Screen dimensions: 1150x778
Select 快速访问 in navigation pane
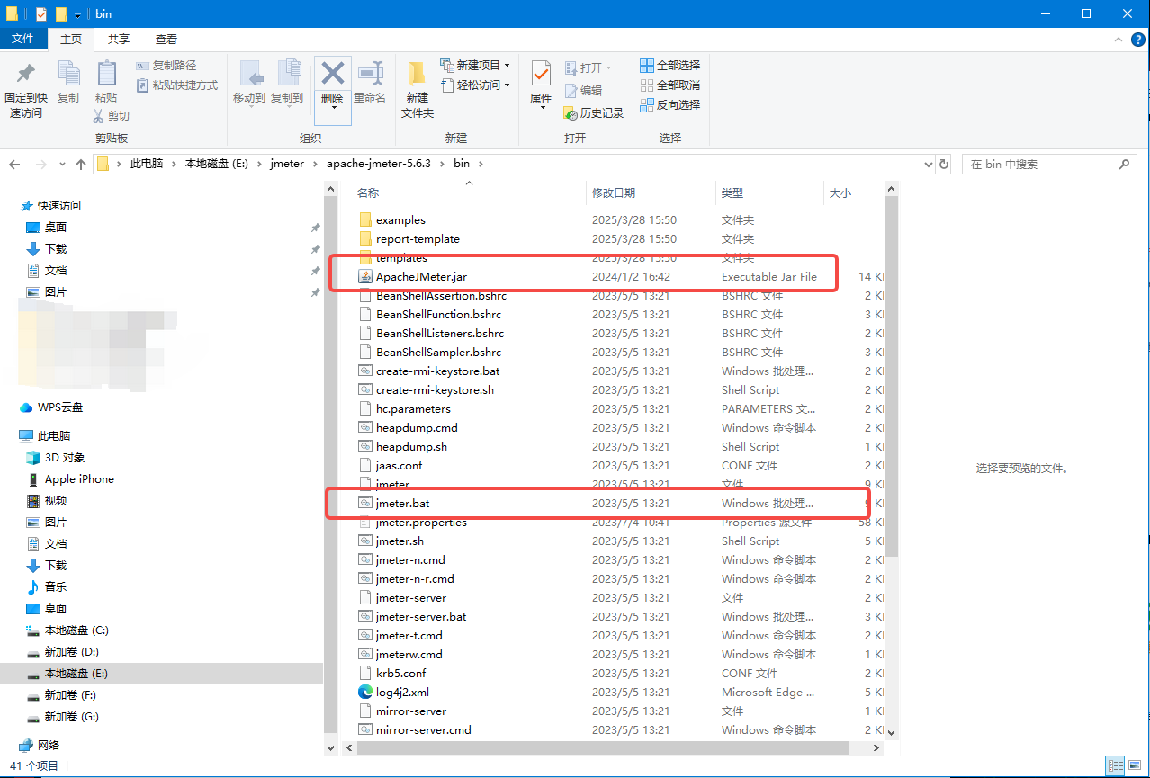tap(58, 206)
